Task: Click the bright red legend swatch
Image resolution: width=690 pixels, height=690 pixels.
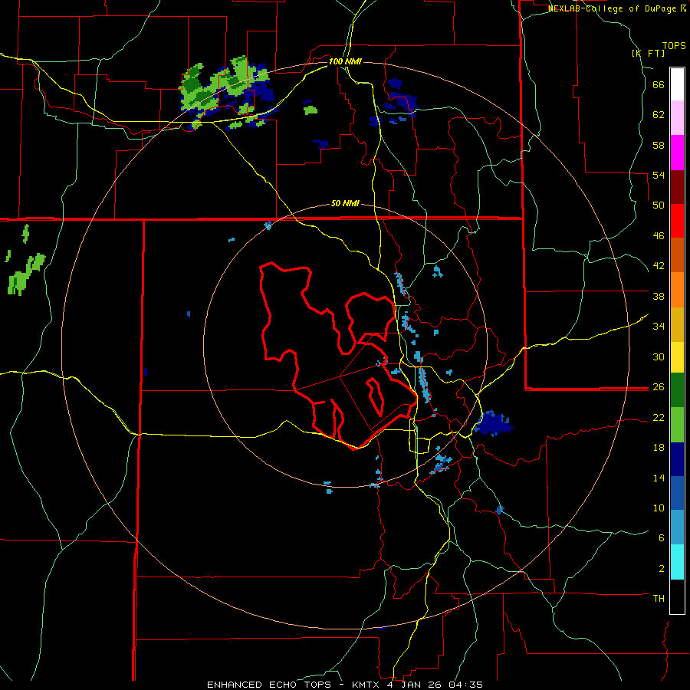Action: [x=677, y=221]
